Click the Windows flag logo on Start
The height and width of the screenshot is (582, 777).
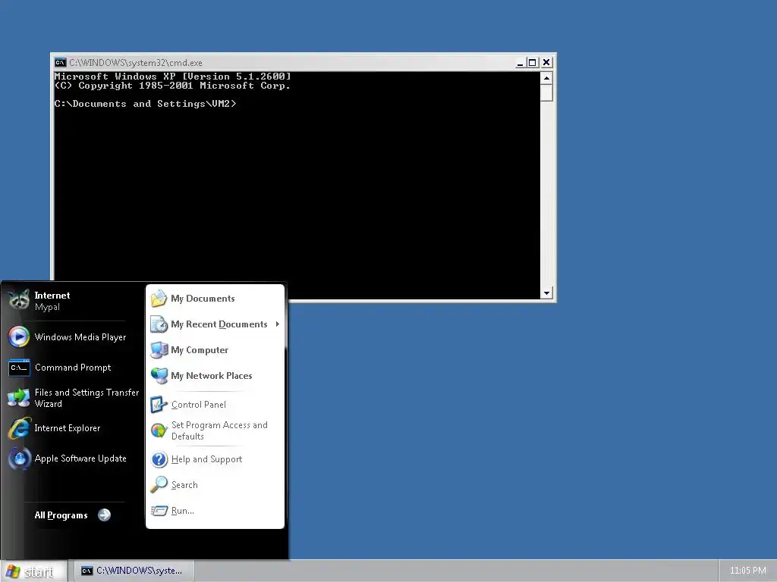pos(13,571)
